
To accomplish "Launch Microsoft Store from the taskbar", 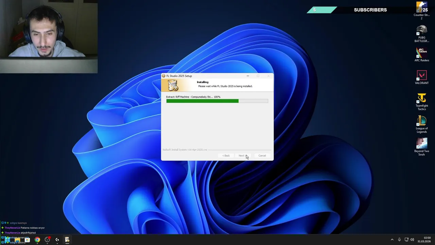I will (27, 240).
